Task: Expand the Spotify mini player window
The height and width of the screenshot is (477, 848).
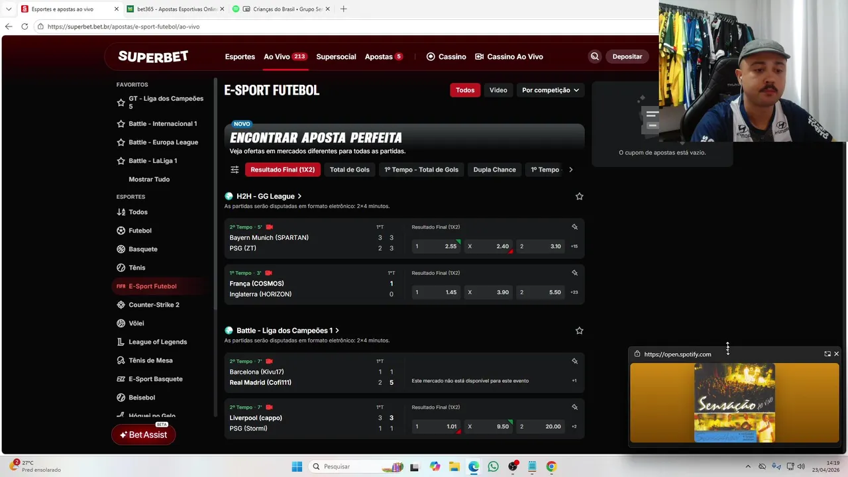Action: click(827, 354)
